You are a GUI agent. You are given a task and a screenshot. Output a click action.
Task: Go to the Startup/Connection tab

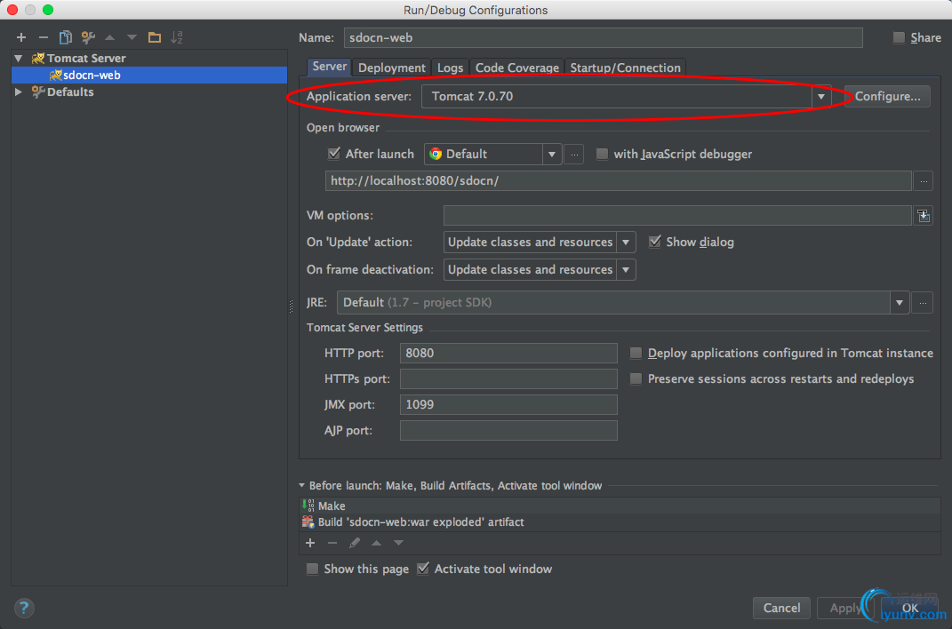(625, 68)
